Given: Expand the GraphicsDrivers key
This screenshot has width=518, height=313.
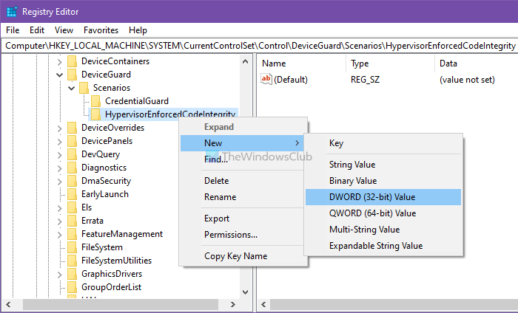Looking at the screenshot, I should [x=59, y=275].
